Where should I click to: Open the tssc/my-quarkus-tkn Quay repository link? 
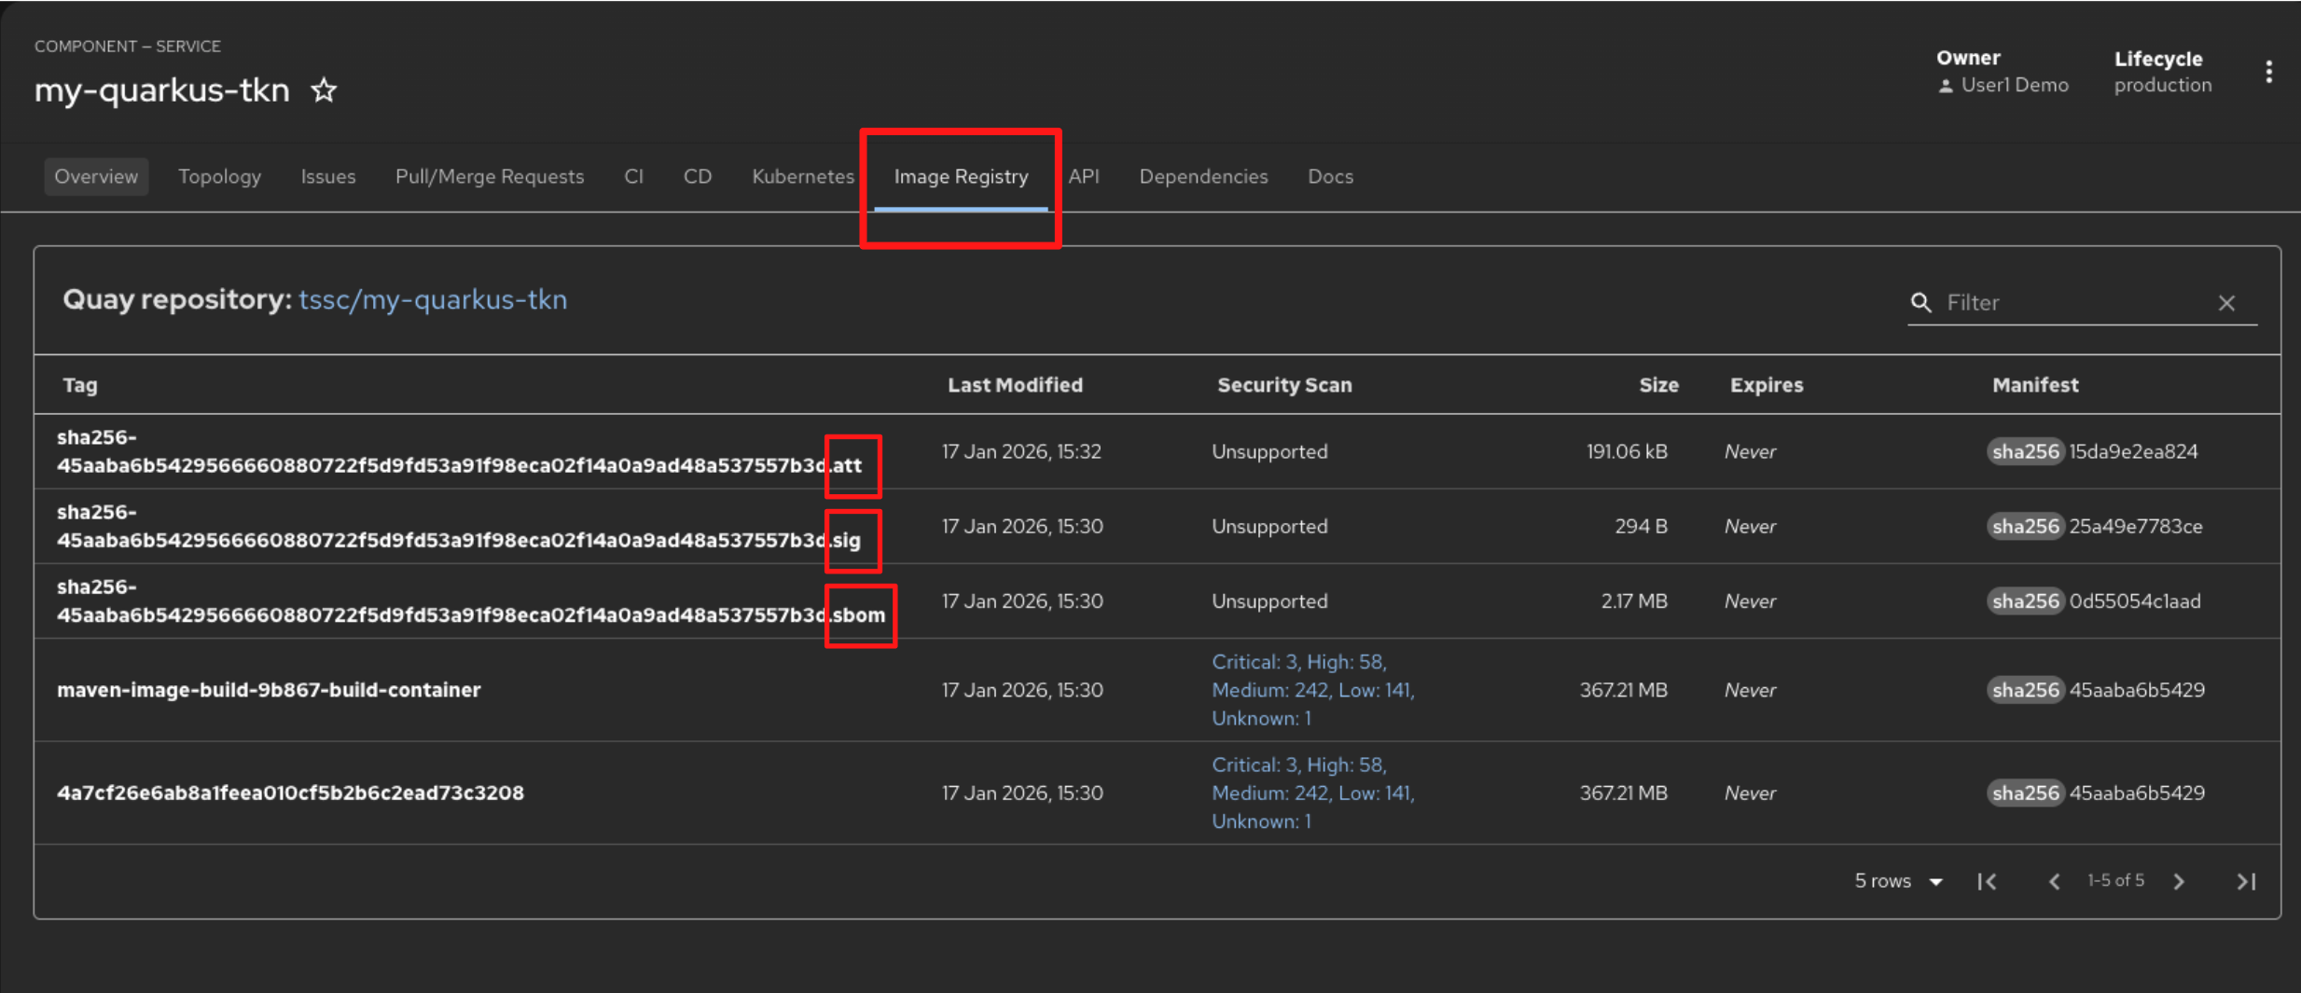[433, 300]
